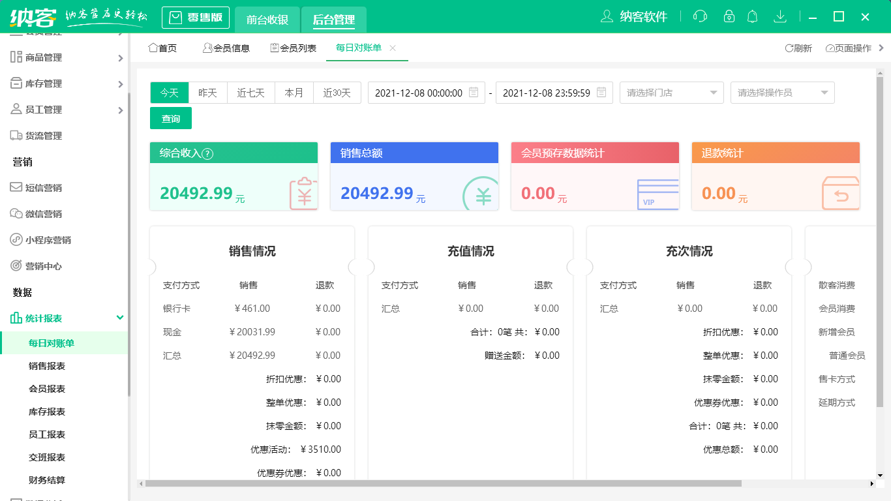Click the headset customer service icon
This screenshot has width=891, height=501.
click(700, 16)
